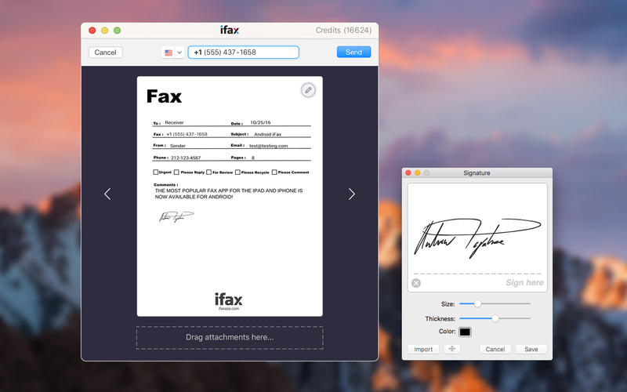
Task: Check the Please Recycle checkbox
Action: pos(237,172)
